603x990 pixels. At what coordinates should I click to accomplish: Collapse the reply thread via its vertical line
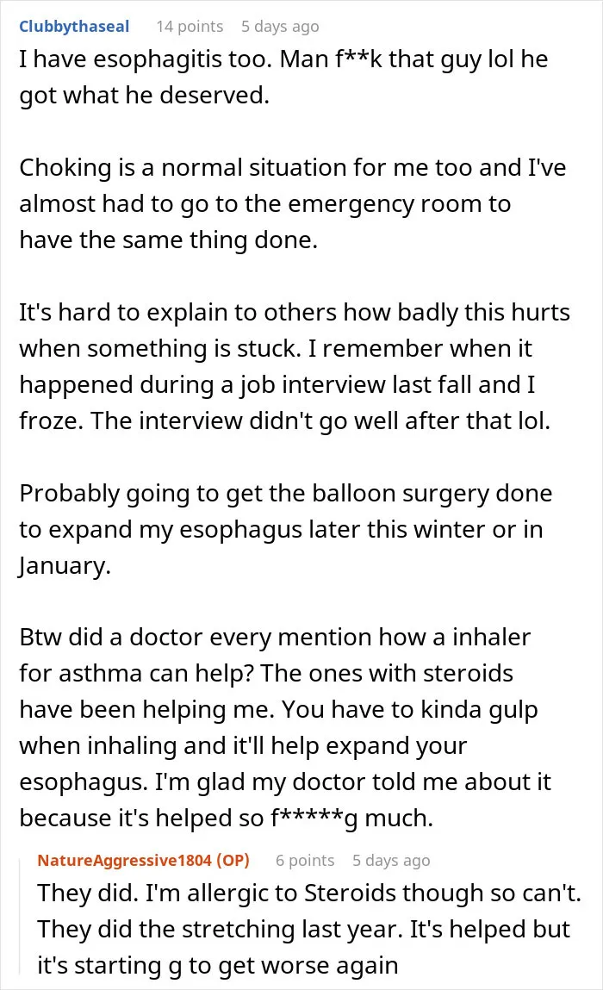[22, 916]
